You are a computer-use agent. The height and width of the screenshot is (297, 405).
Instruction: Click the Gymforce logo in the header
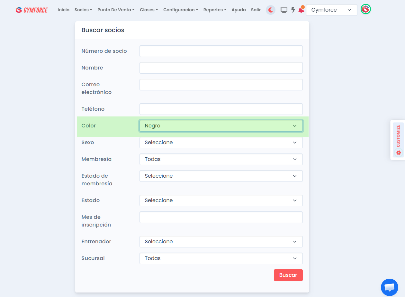point(32,10)
